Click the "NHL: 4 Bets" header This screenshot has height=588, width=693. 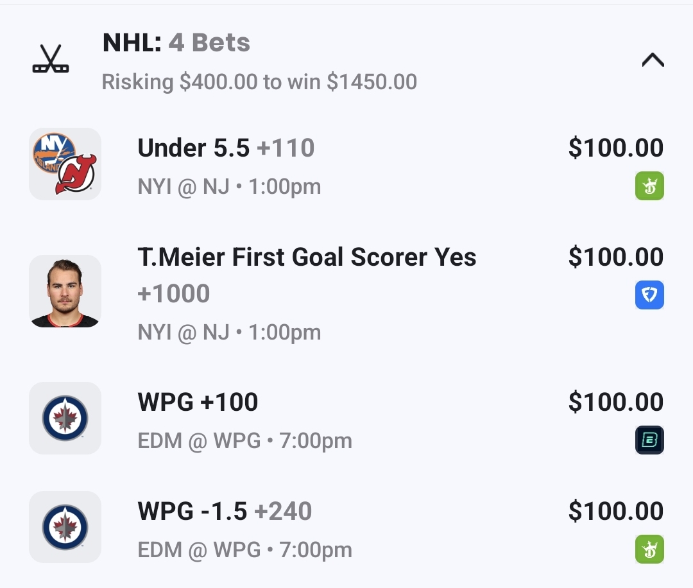176,43
